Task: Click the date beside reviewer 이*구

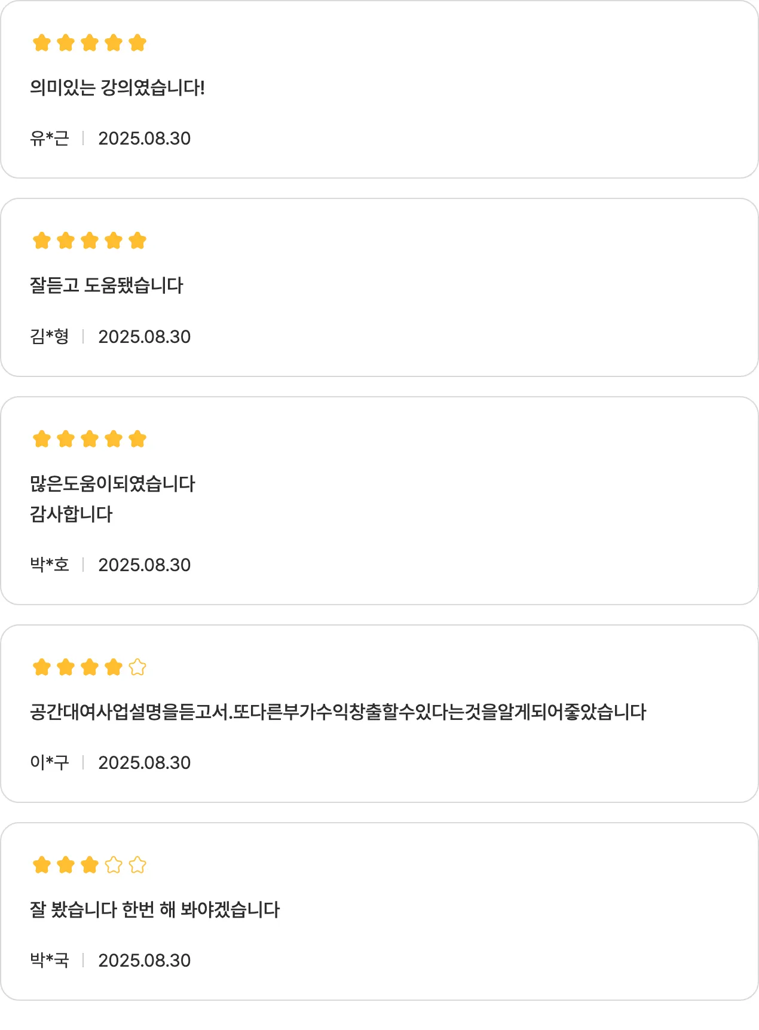Action: 144,762
